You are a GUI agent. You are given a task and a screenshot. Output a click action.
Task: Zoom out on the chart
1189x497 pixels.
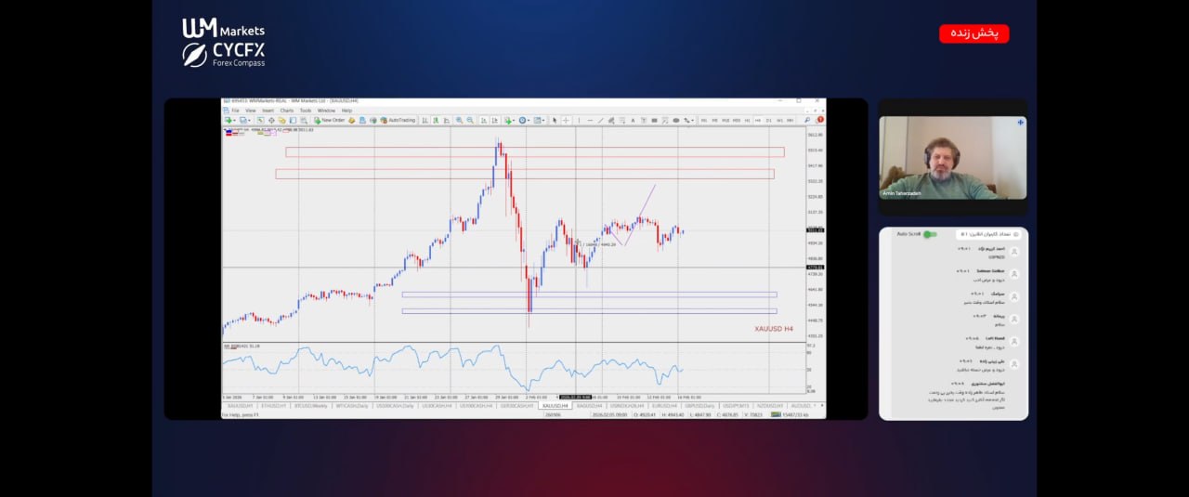pos(470,120)
